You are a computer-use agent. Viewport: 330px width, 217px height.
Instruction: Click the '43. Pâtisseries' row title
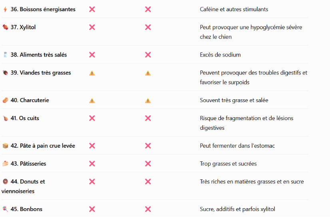click(x=28, y=164)
